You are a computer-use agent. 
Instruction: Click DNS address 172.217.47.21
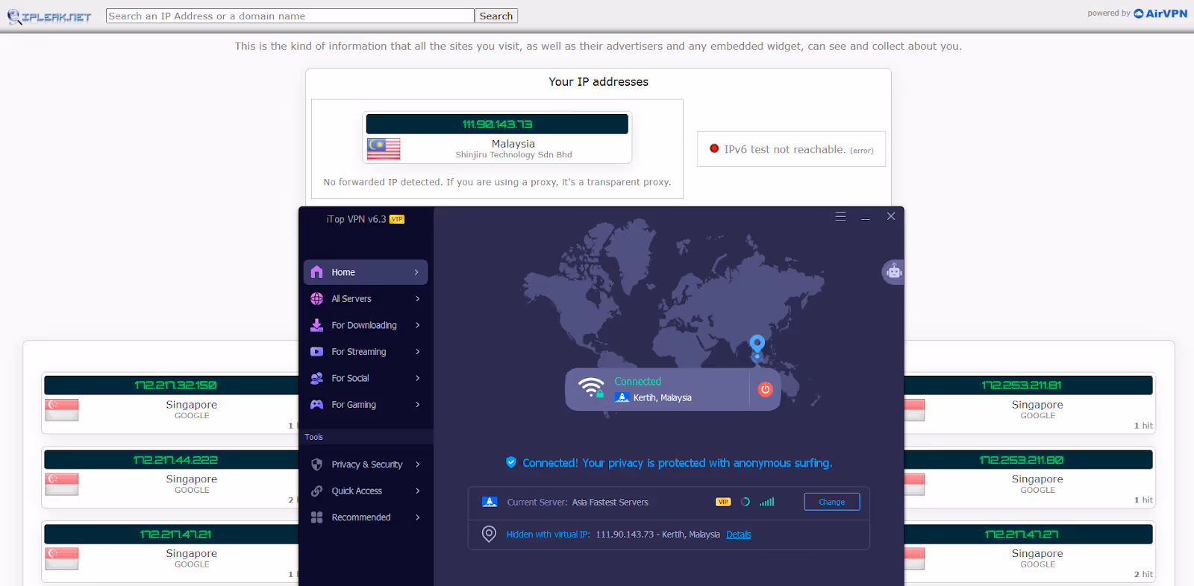(x=175, y=535)
